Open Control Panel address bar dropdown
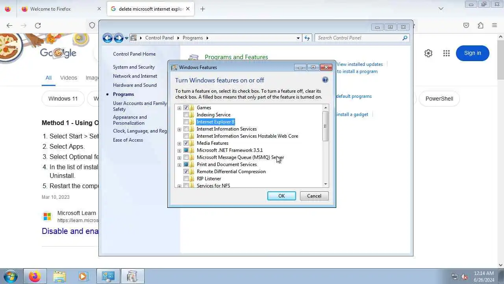 (298, 38)
